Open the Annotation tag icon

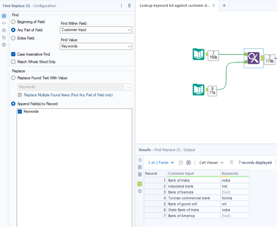point(4,38)
